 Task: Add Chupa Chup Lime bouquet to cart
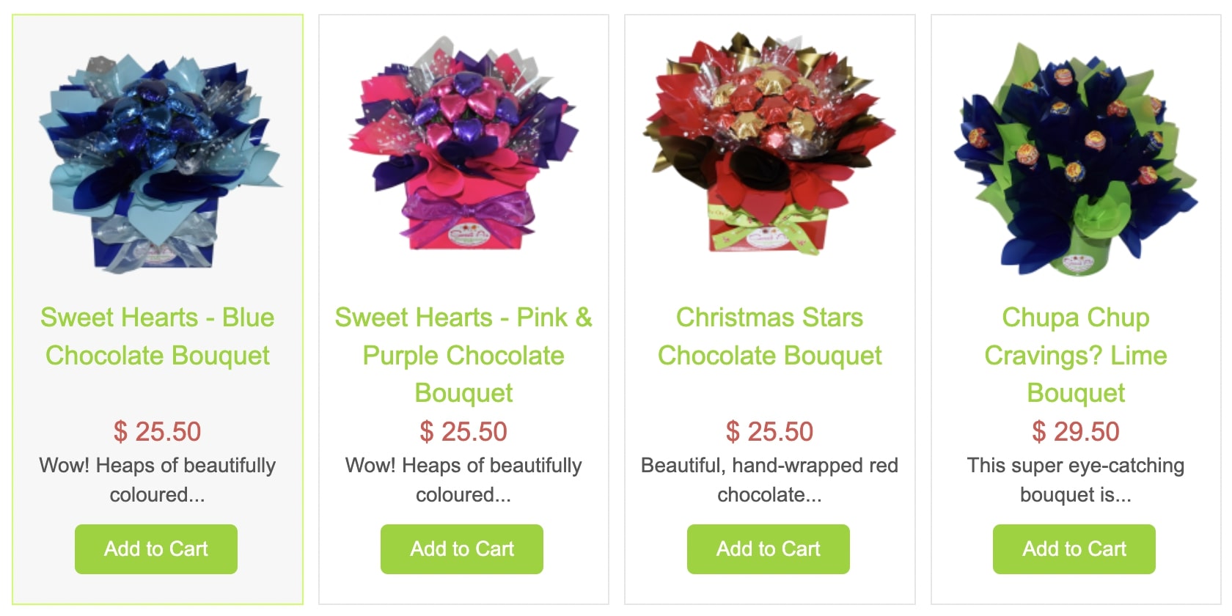coord(1074,549)
